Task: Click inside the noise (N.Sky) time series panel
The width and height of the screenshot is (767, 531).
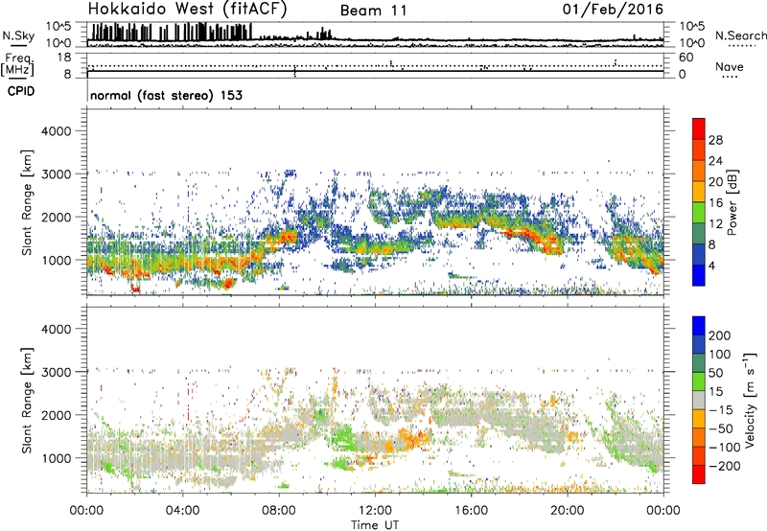Action: 375,35
